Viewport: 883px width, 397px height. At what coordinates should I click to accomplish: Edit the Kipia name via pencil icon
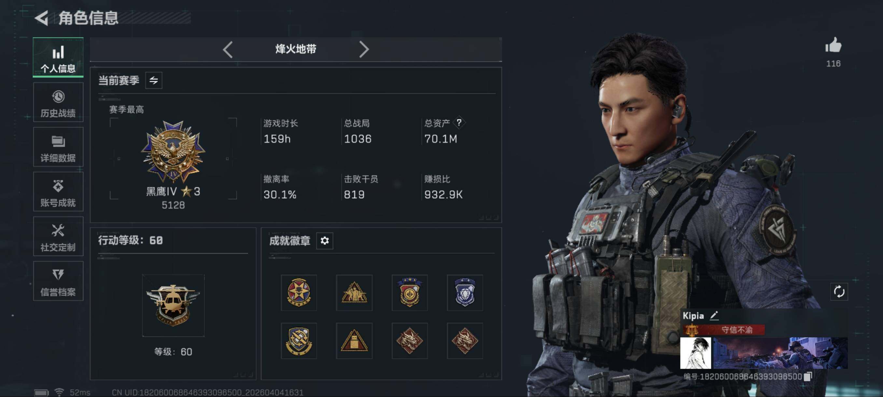714,315
